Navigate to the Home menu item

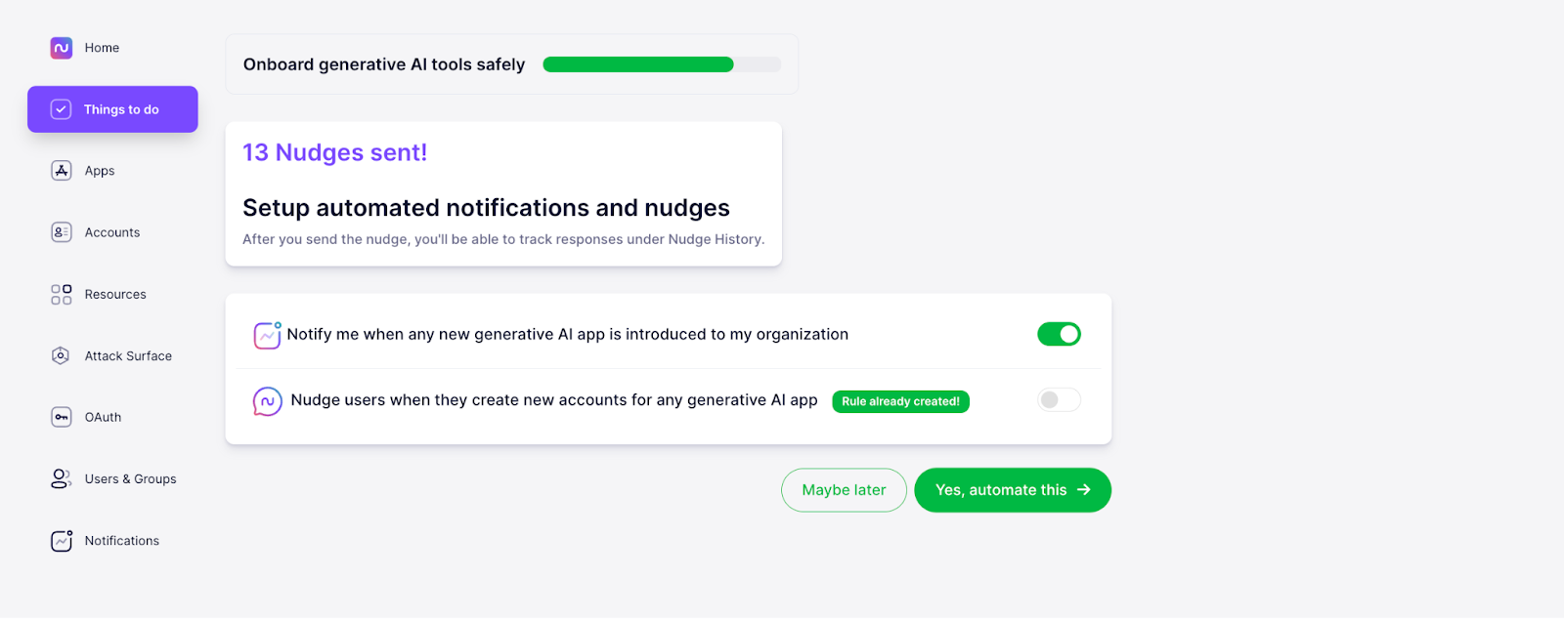click(102, 47)
